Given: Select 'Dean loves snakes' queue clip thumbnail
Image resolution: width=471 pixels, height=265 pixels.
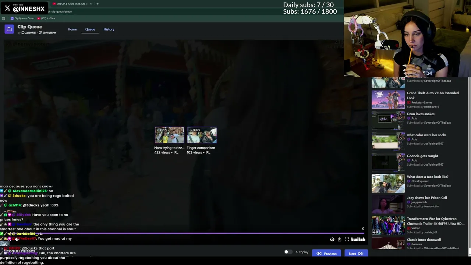Looking at the screenshot, I should click(x=388, y=121).
